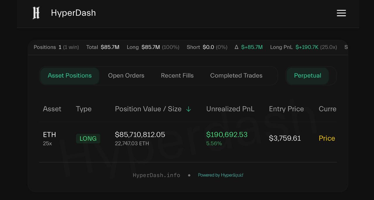Switch to the Open Orders tab
The width and height of the screenshot is (374, 200).
pos(126,76)
